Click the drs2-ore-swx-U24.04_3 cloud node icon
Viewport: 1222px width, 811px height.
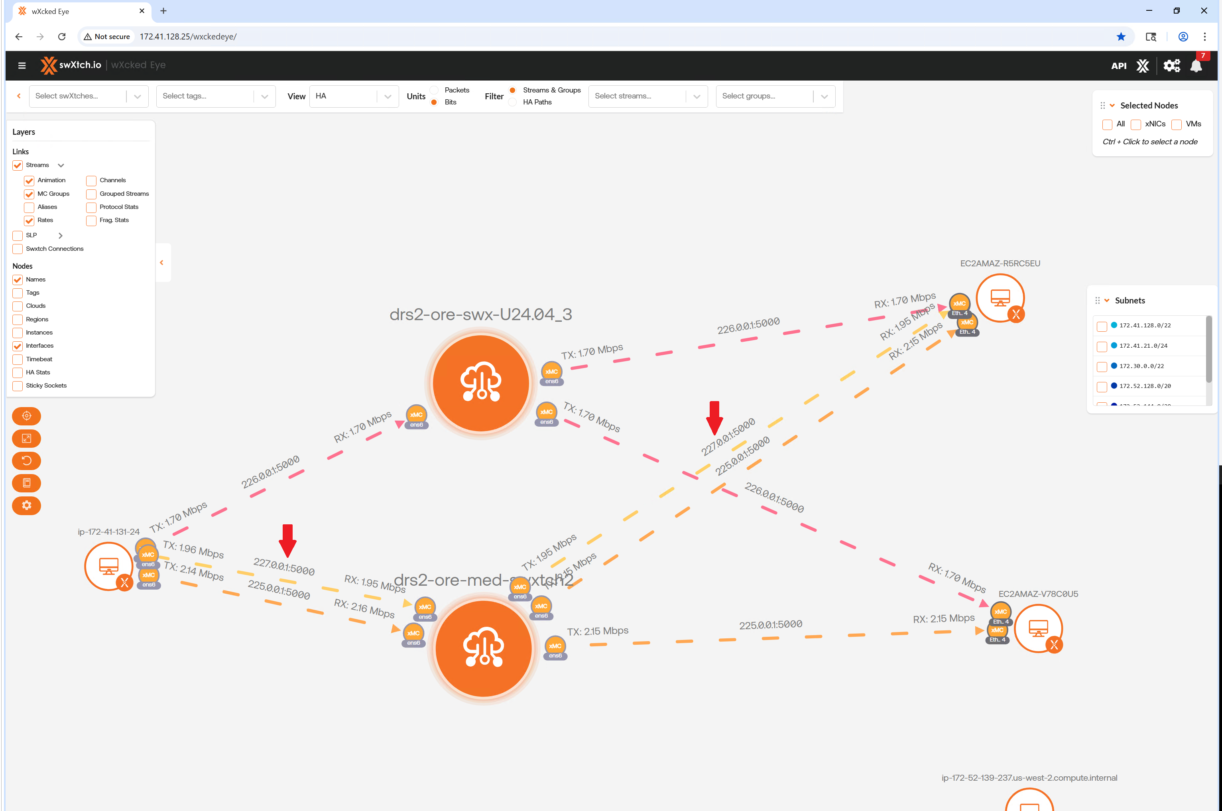[481, 382]
